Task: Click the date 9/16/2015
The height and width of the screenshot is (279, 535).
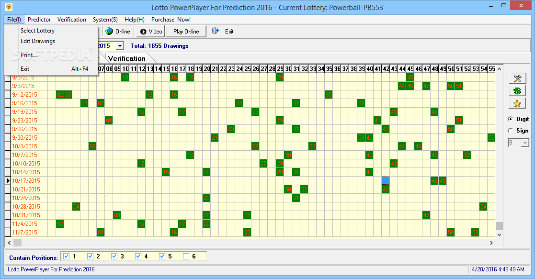Action: tap(24, 103)
